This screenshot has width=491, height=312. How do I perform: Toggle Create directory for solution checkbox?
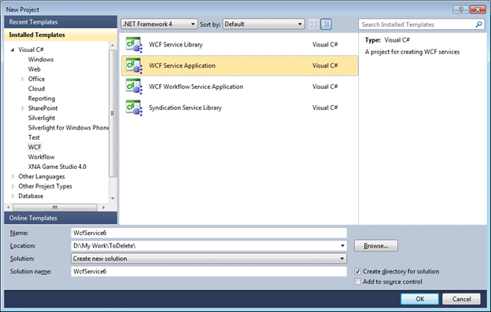[357, 271]
